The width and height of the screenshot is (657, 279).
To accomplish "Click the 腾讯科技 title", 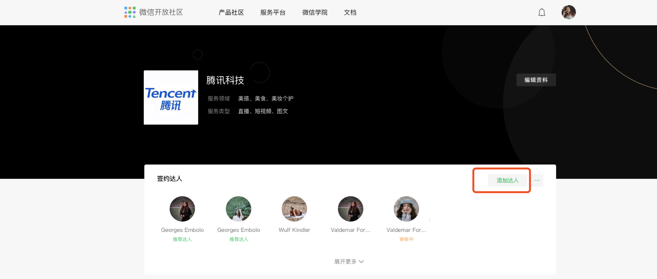I will click(x=225, y=80).
